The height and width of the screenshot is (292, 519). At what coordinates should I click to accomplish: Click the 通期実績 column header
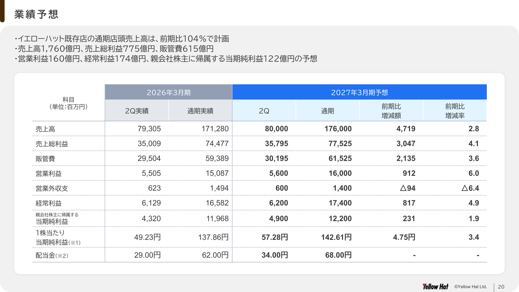pyautogui.click(x=200, y=111)
